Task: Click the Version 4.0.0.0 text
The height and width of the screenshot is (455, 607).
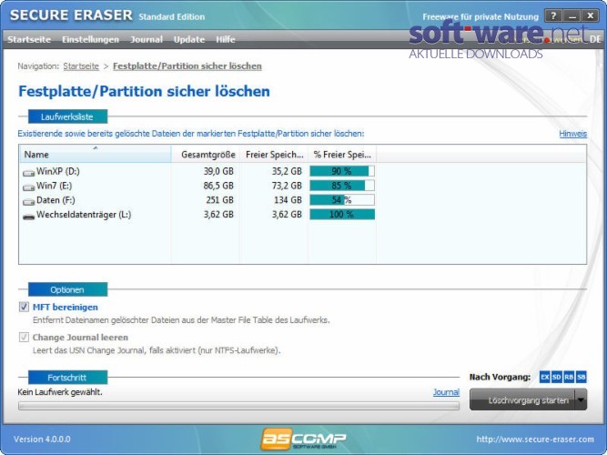Action: (x=42, y=440)
